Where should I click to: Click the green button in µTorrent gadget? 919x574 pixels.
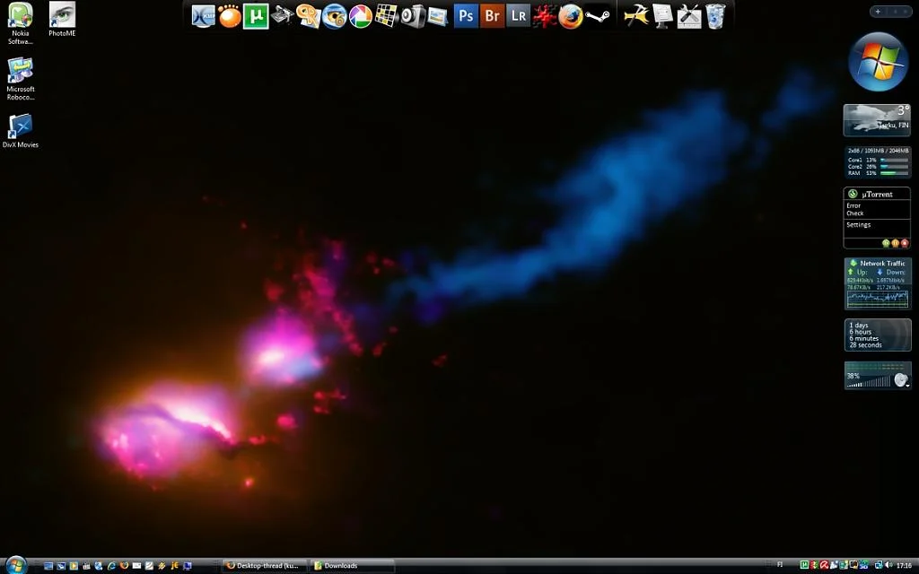point(886,243)
